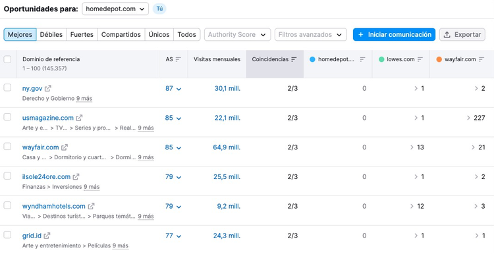Expand lowes.com backlinks count 12 for wyndhamhotels.com
Viewport: 494px width, 254px height.
[x=417, y=207]
